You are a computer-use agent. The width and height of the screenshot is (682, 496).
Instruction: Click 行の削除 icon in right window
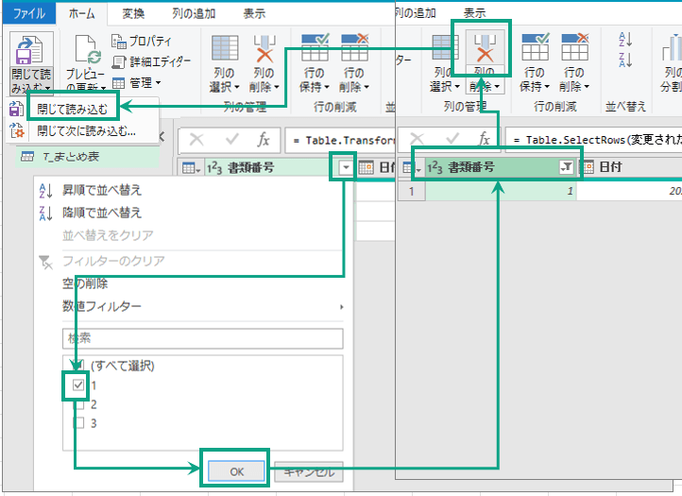[x=575, y=46]
